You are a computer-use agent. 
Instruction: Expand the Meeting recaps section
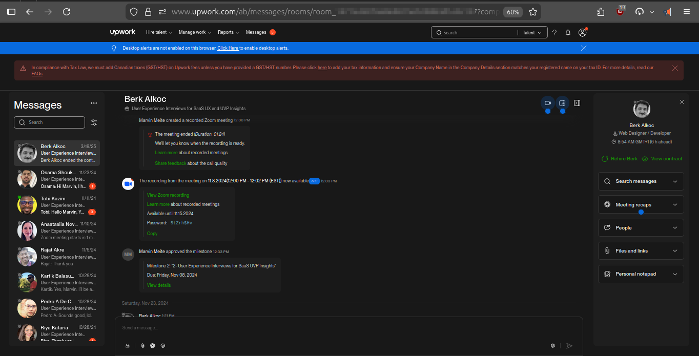click(641, 204)
